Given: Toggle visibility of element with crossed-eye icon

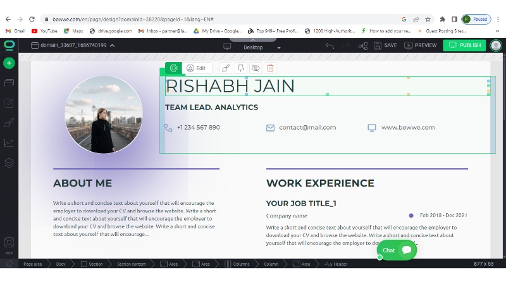Looking at the screenshot, I should 256,68.
